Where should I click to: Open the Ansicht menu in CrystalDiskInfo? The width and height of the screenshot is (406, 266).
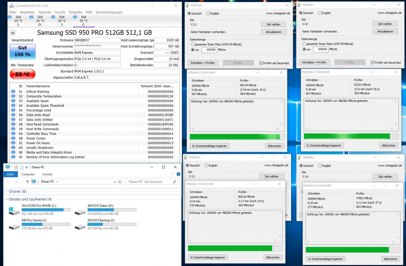[60, 12]
